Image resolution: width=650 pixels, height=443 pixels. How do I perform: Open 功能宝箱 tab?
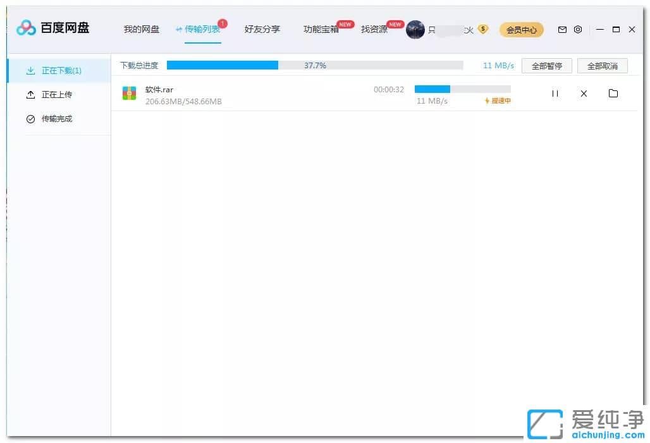(x=321, y=29)
